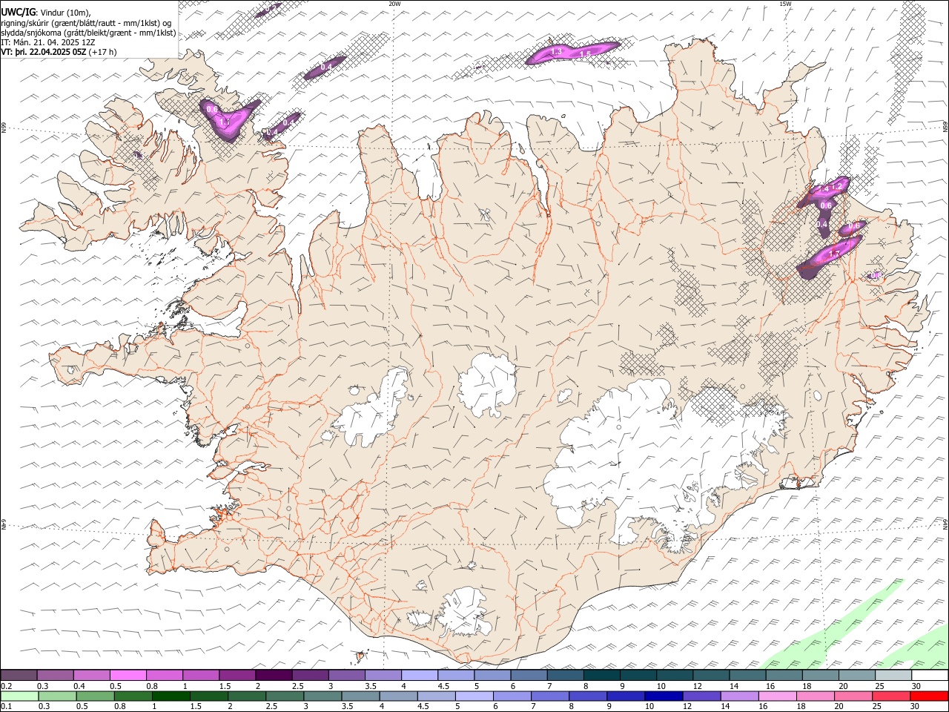Click the medium green swatch between 0.5 and 0.8
This screenshot has height=712, width=949.
tap(95, 696)
